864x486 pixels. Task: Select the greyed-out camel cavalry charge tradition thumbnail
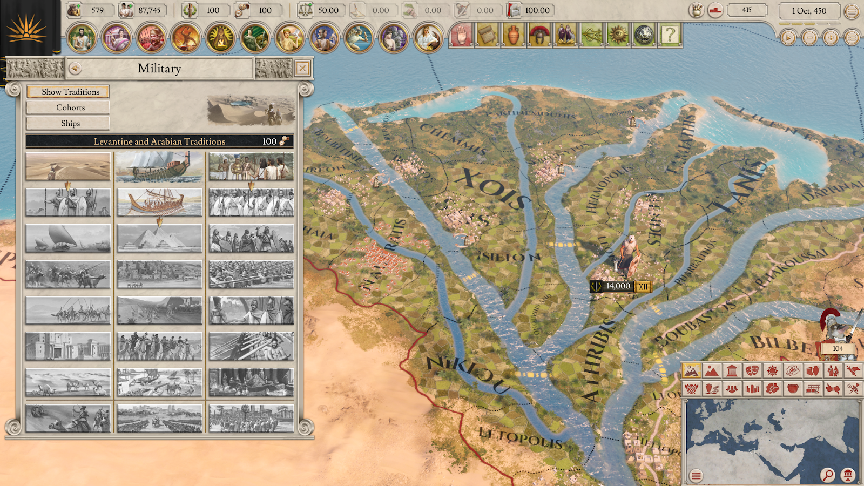[x=68, y=274]
